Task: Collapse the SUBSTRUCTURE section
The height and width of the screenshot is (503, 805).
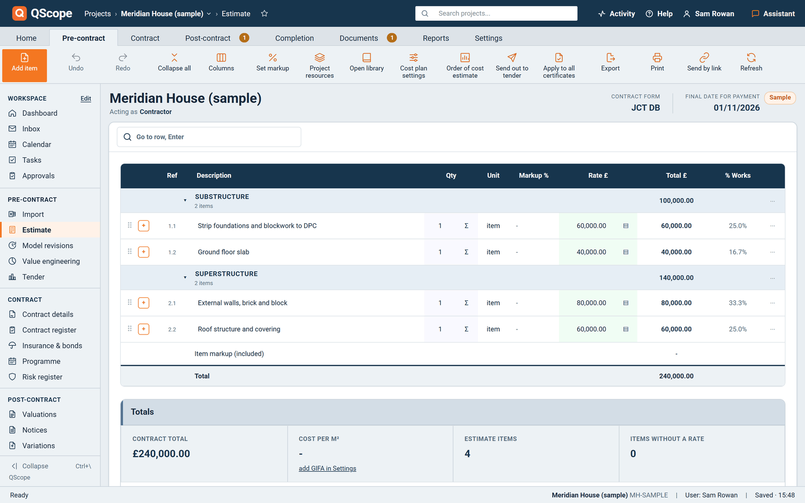Action: point(185,200)
